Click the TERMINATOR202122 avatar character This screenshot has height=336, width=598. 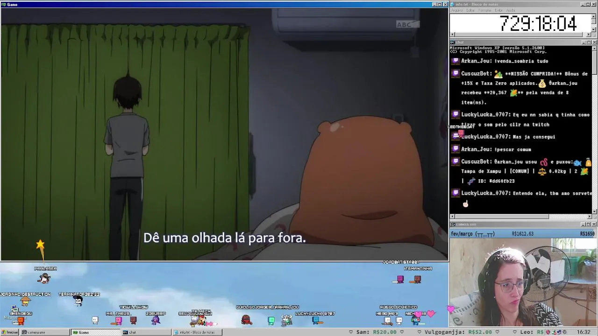coord(78,301)
